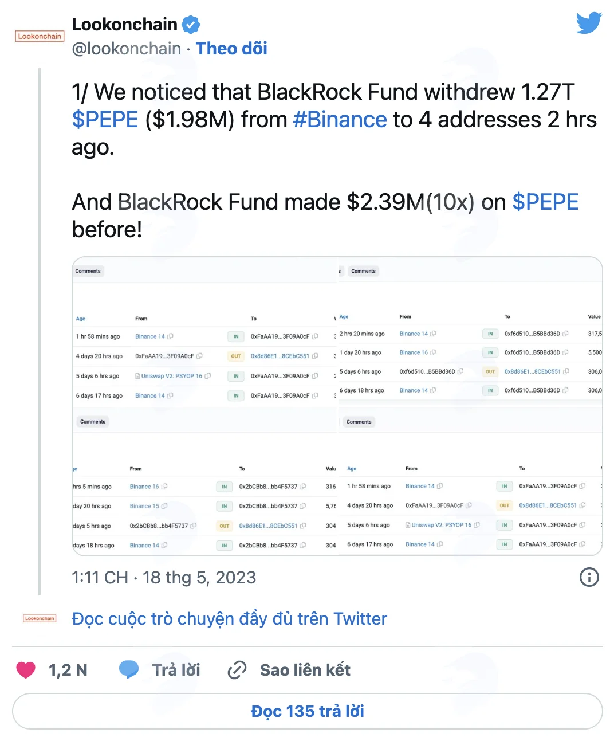
Task: Open the #Binance hashtag
Action: pos(340,120)
